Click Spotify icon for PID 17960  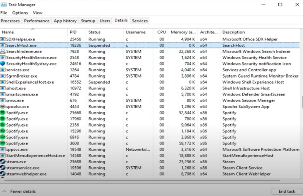pyautogui.click(x=3, y=119)
